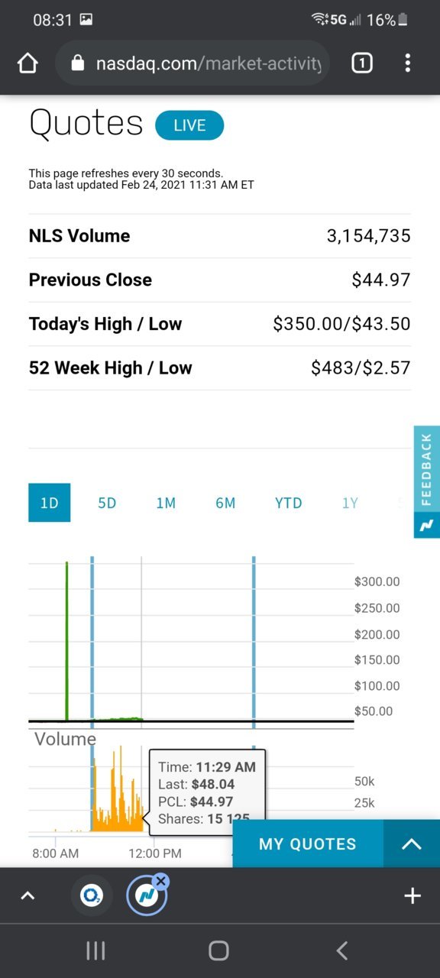
Task: Select the 1D chart range
Action: 50,503
